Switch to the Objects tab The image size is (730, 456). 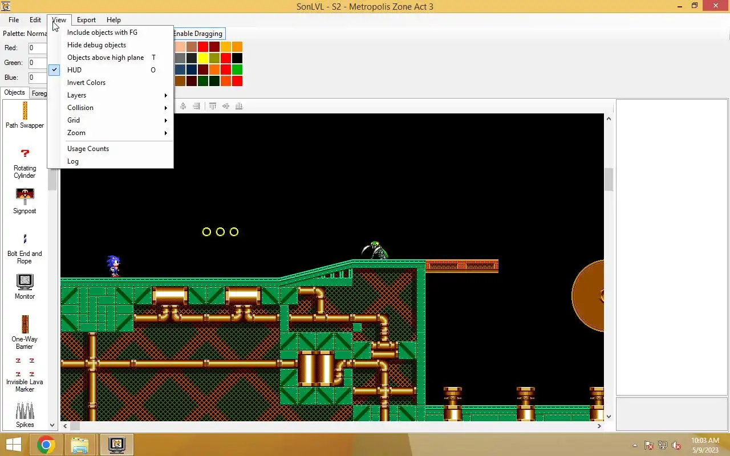pyautogui.click(x=14, y=92)
